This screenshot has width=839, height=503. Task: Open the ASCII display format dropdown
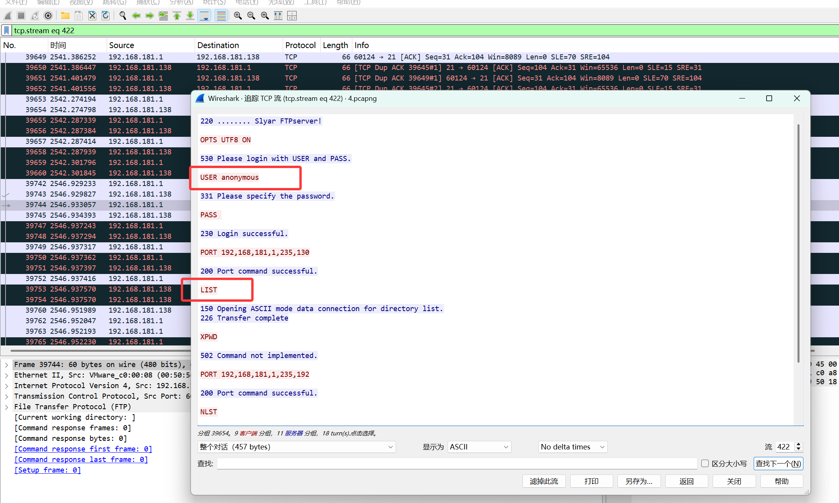tap(479, 447)
